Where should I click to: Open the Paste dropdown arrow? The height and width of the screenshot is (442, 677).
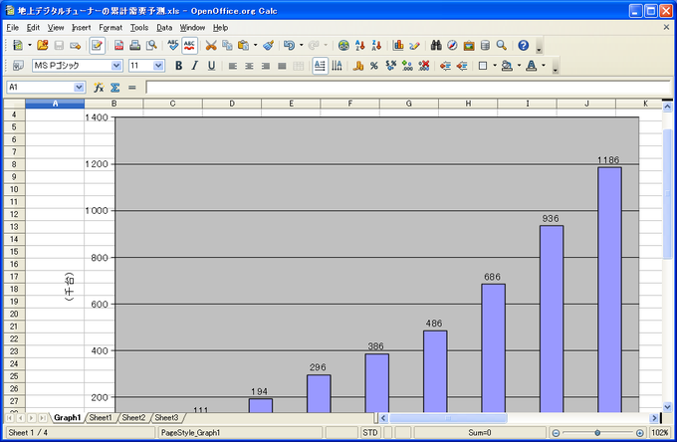pos(255,45)
